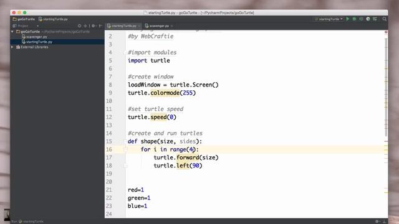Click line number 21 in the gutter
This screenshot has height=224, width=399.
[109, 190]
